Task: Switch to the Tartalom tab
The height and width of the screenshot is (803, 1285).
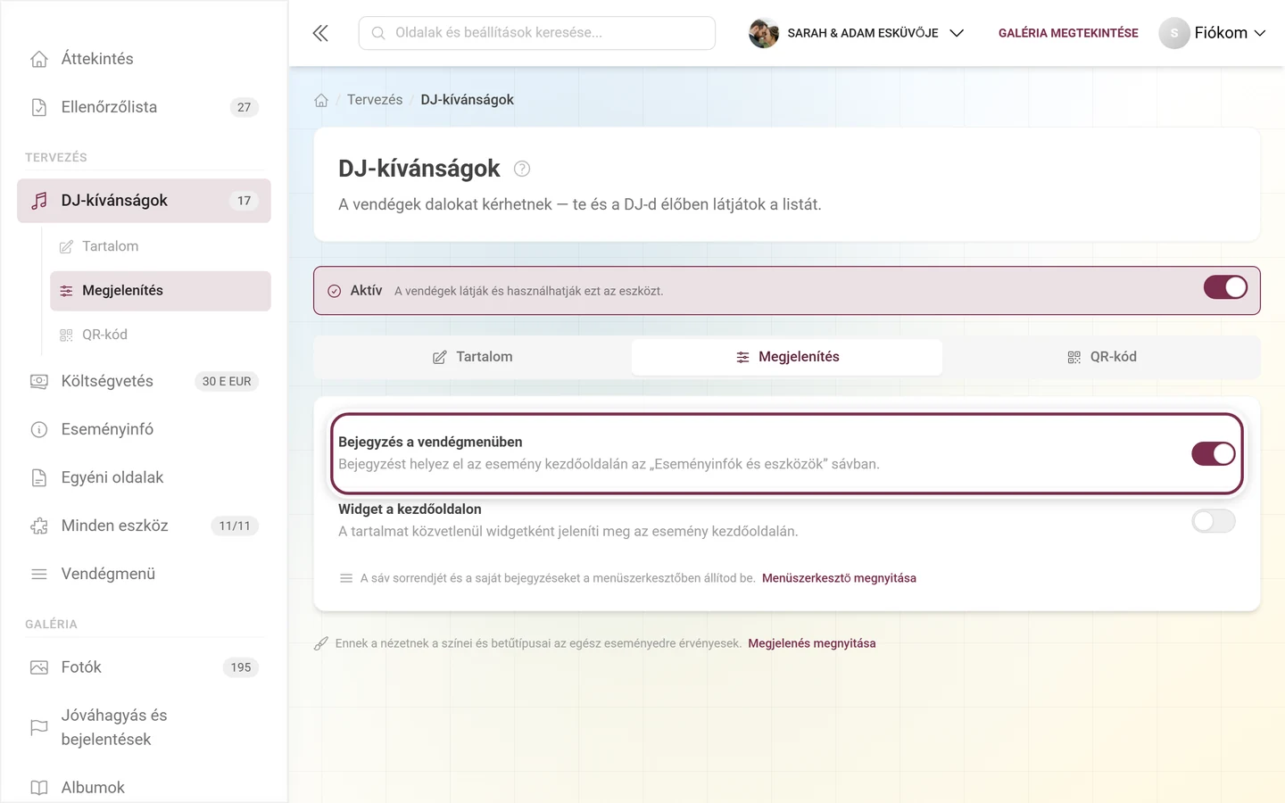Action: coord(473,357)
